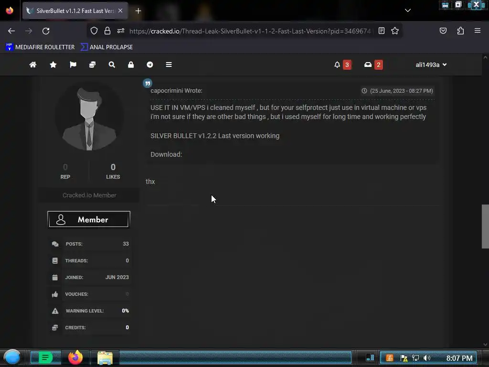This screenshot has height=367, width=489.
Task: Expand the list all tabs chevron
Action: point(408,11)
